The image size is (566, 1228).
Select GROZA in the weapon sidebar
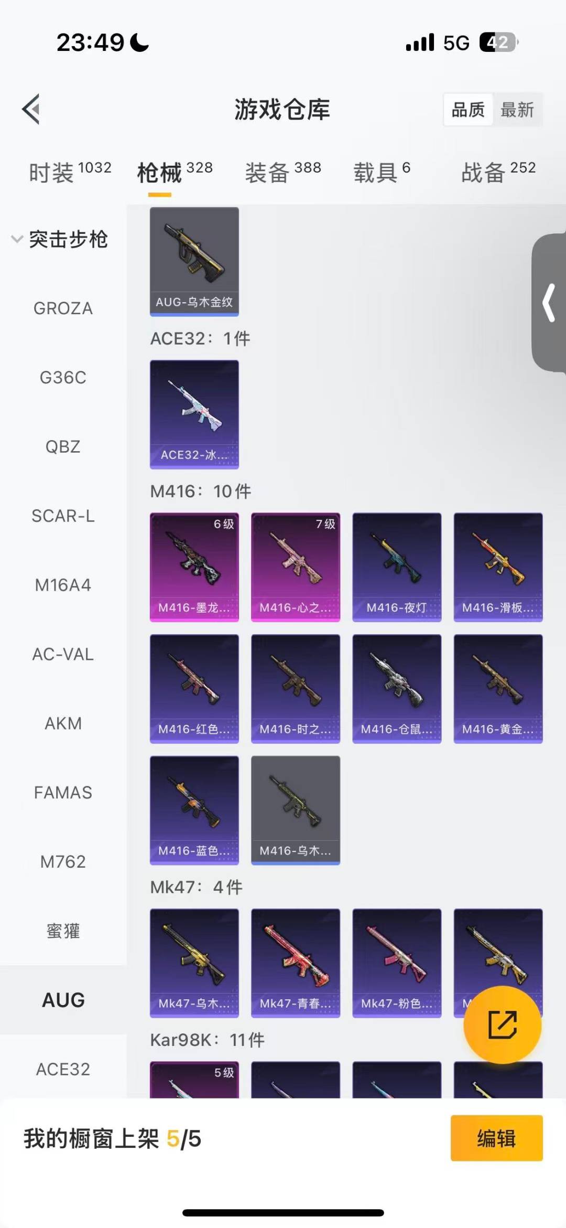coord(63,308)
